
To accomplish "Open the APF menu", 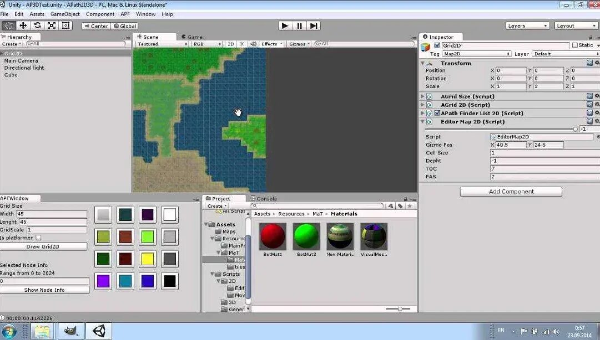I will point(125,14).
